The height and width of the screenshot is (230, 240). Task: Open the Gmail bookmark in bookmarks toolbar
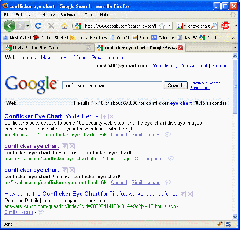208,37
